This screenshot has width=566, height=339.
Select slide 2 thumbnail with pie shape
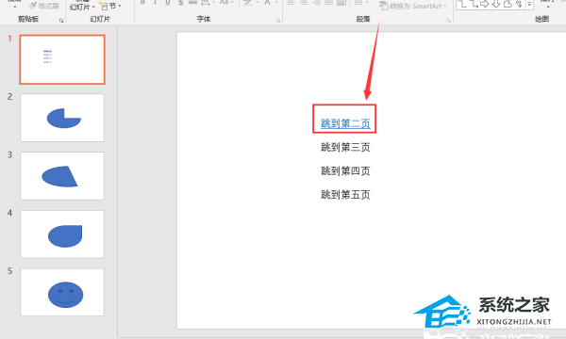[x=62, y=118]
